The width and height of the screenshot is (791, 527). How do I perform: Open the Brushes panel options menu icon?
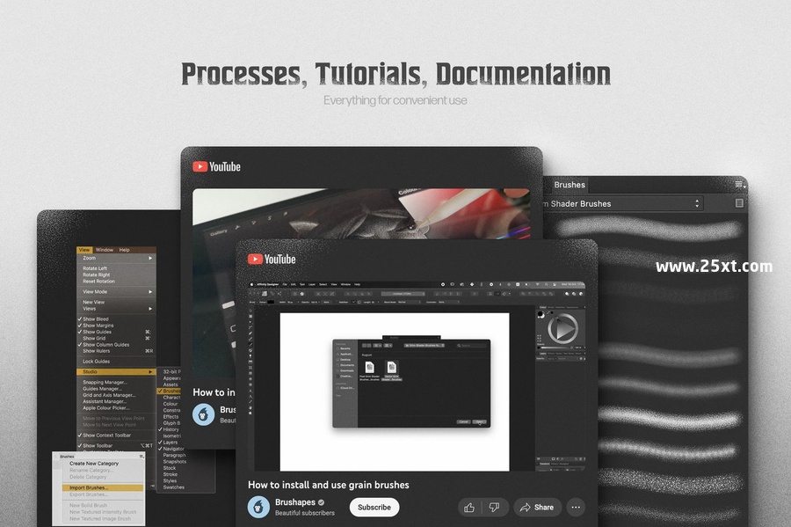tap(739, 185)
